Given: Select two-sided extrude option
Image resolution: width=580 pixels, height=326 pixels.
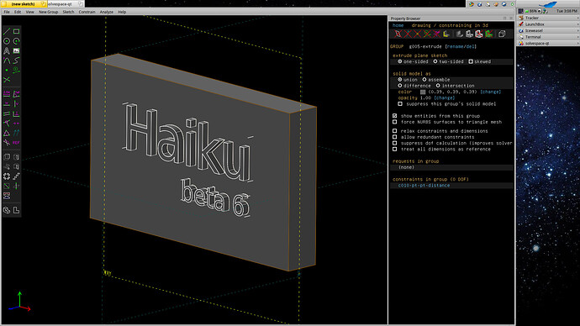Looking at the screenshot, I should 448,61.
